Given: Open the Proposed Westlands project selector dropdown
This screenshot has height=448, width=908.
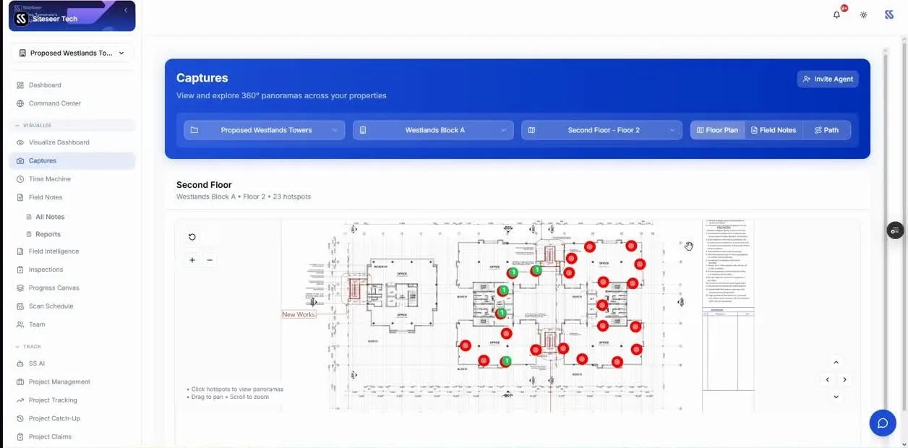Looking at the screenshot, I should pyautogui.click(x=72, y=53).
